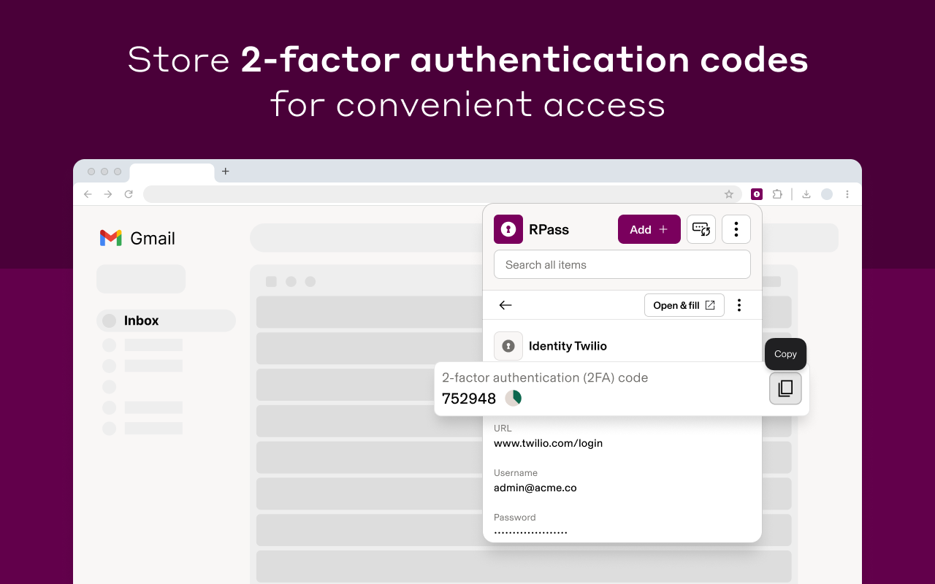Click the Identity Twilio item icon
Screen dimensions: 935x584
(508, 346)
